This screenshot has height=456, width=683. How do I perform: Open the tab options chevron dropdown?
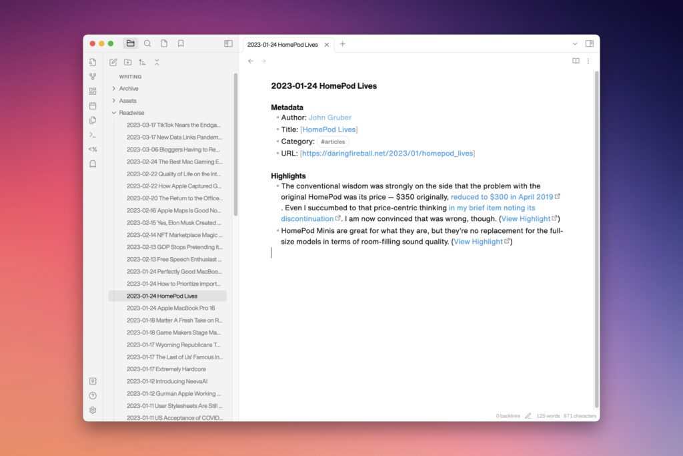[576, 44]
